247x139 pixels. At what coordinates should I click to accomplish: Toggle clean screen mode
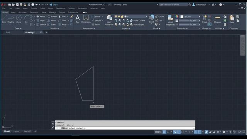(240, 132)
